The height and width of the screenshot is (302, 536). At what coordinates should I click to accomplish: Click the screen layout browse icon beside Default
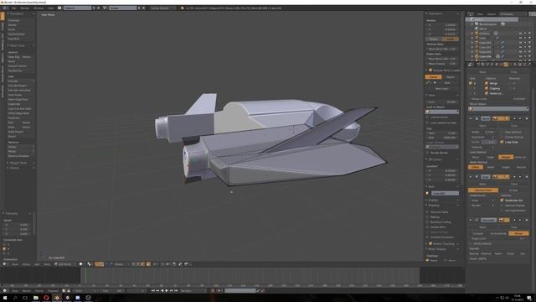59,8
